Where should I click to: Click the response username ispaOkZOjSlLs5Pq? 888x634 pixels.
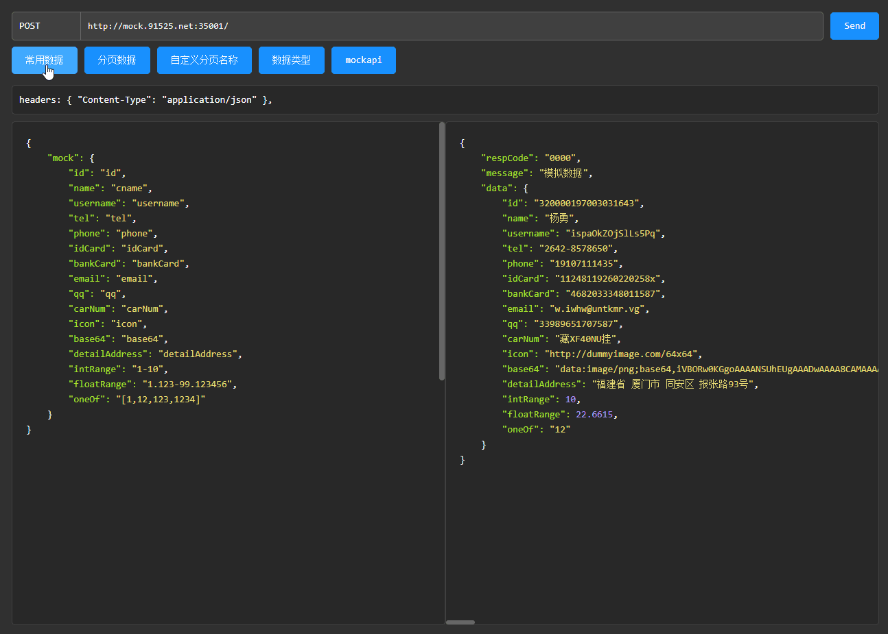tap(613, 234)
